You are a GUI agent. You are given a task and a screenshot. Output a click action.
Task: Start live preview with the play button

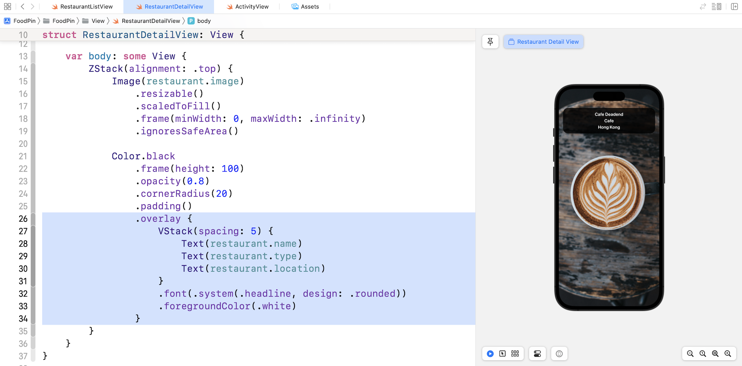point(490,353)
